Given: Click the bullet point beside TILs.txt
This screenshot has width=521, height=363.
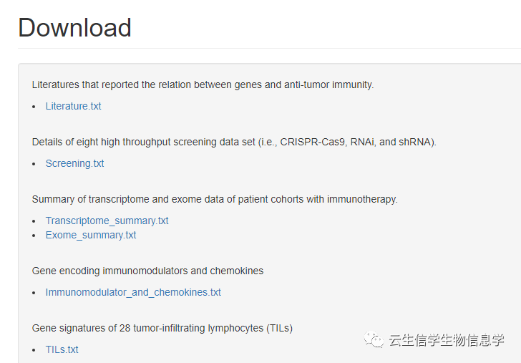Looking at the screenshot, I should [x=34, y=350].
